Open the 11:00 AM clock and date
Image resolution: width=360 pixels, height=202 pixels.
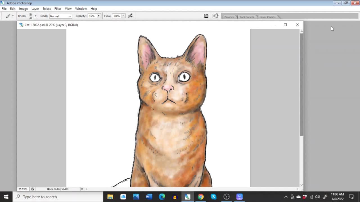[x=337, y=197]
